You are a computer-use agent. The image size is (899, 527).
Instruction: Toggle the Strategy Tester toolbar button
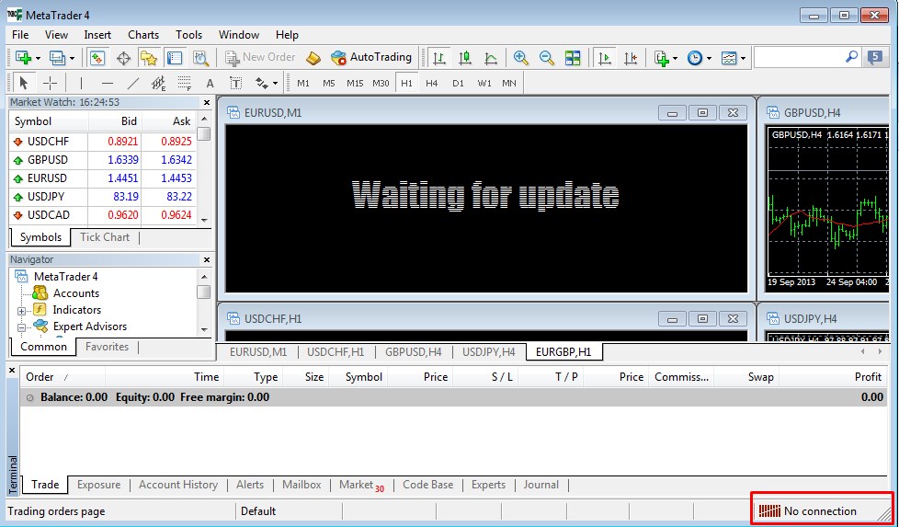tap(200, 57)
